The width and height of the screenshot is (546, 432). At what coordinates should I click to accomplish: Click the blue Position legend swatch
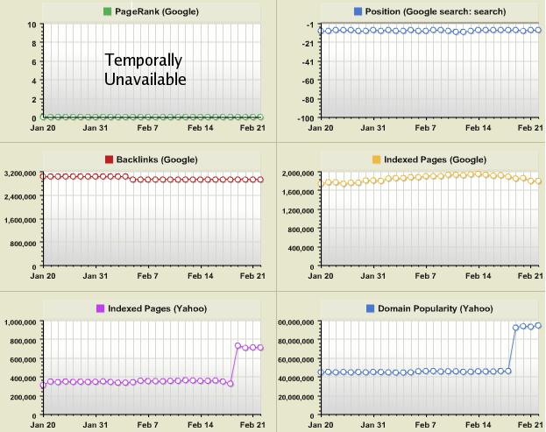pos(358,11)
